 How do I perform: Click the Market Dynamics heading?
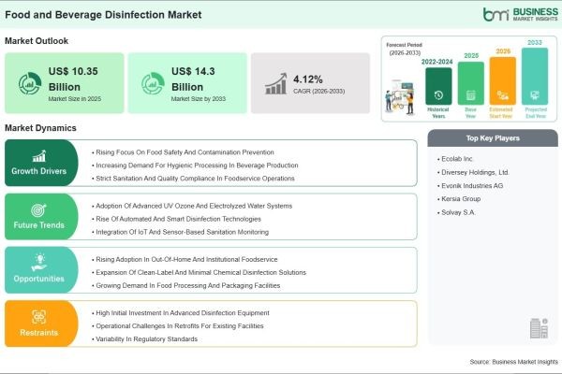40,128
